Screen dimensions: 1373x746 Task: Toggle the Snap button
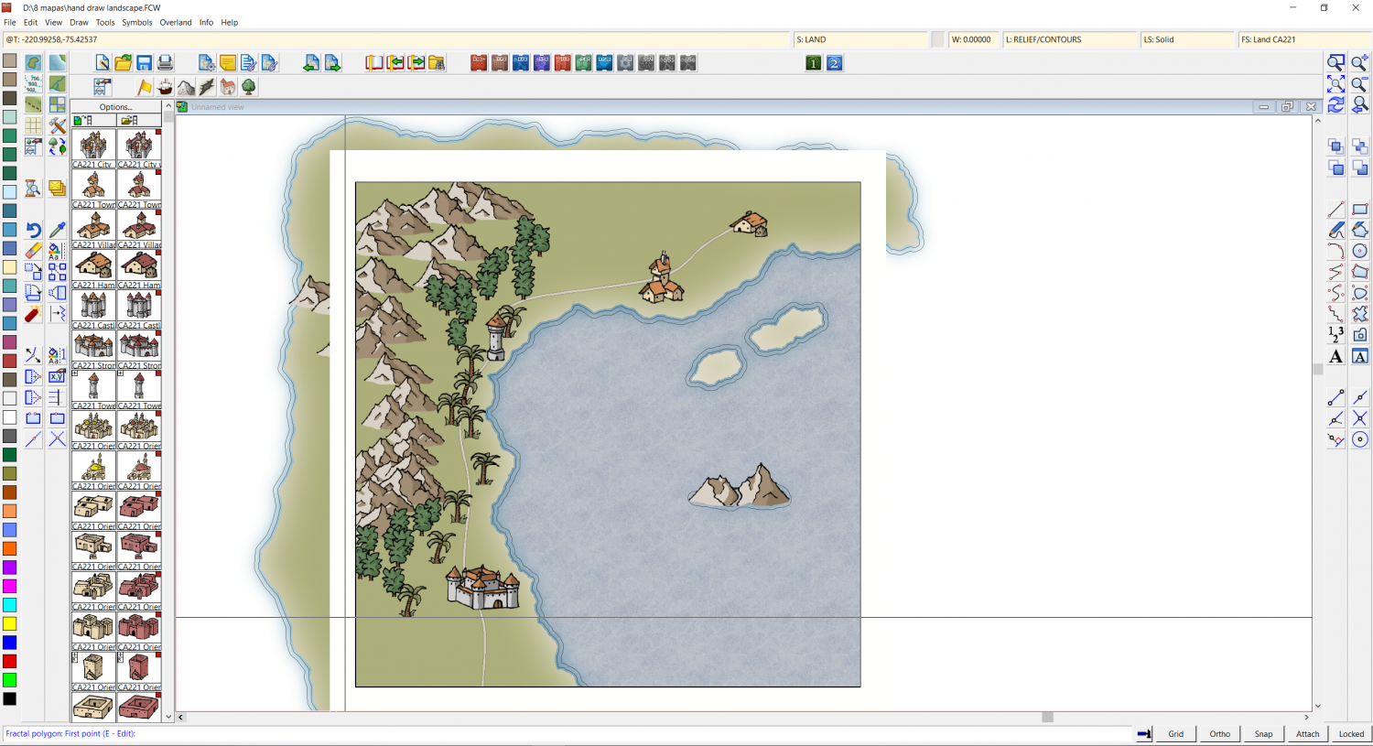(1263, 734)
